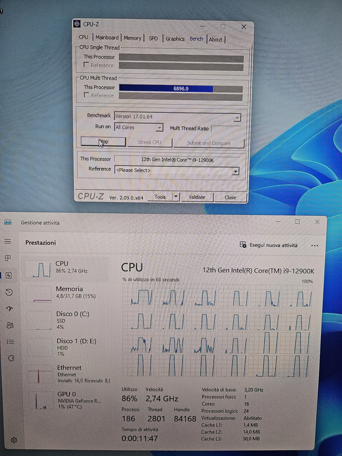
Task: Click the Virtualizzazione Abilitato value
Action: tap(253, 418)
